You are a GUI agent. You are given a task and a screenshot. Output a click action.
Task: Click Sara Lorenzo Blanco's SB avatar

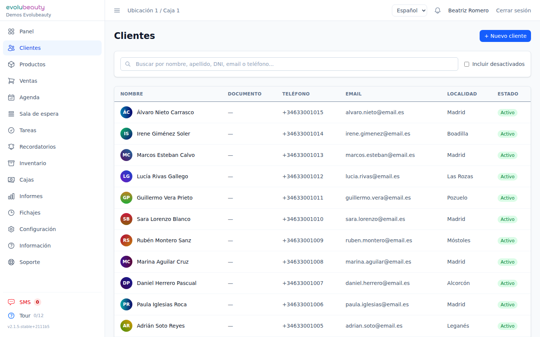click(126, 219)
